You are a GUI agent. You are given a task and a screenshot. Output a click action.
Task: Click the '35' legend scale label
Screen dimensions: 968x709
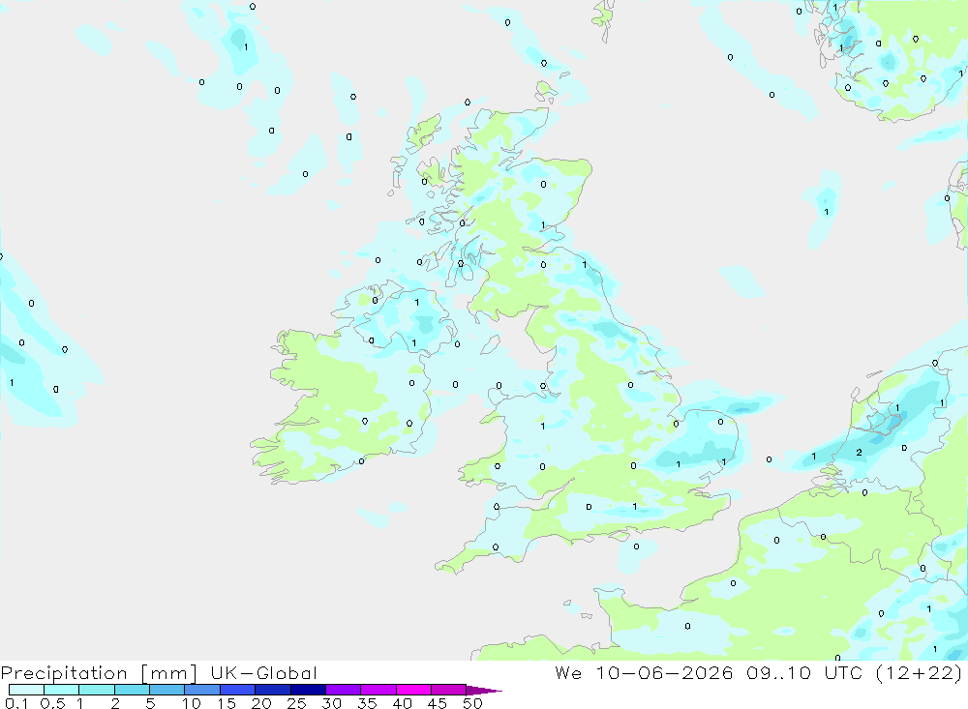pyautogui.click(x=367, y=703)
